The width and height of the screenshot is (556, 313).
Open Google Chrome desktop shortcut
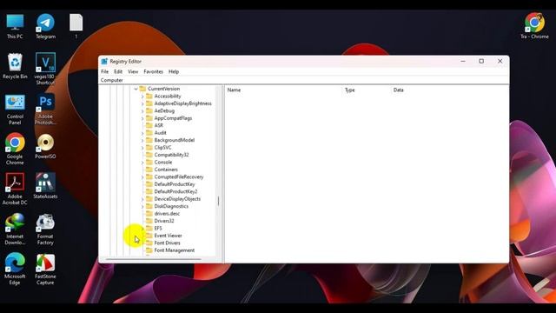[x=15, y=149]
